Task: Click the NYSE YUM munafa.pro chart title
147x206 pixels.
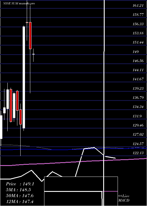Action: point(19,4)
